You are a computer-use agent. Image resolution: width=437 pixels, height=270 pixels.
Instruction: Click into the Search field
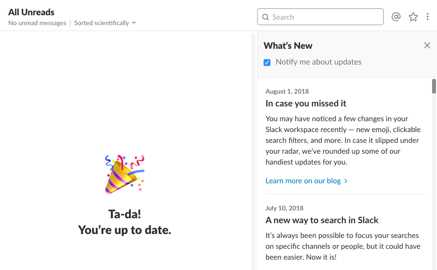click(320, 17)
